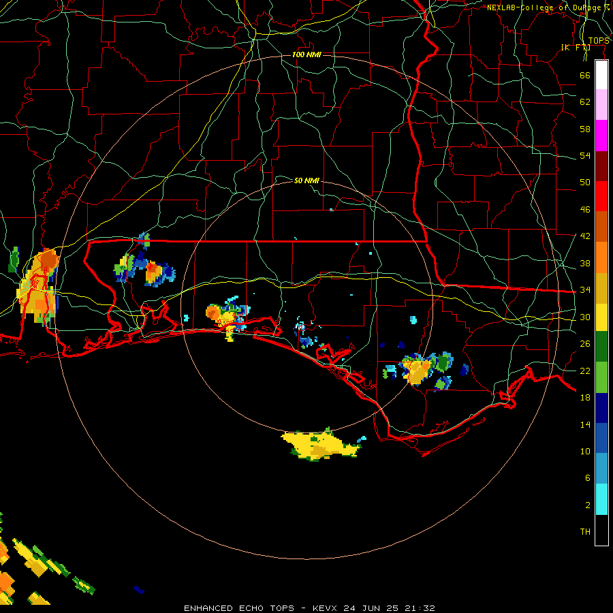Click the legend value '58'
Image resolution: width=613 pixels, height=613 pixels.
(585, 129)
